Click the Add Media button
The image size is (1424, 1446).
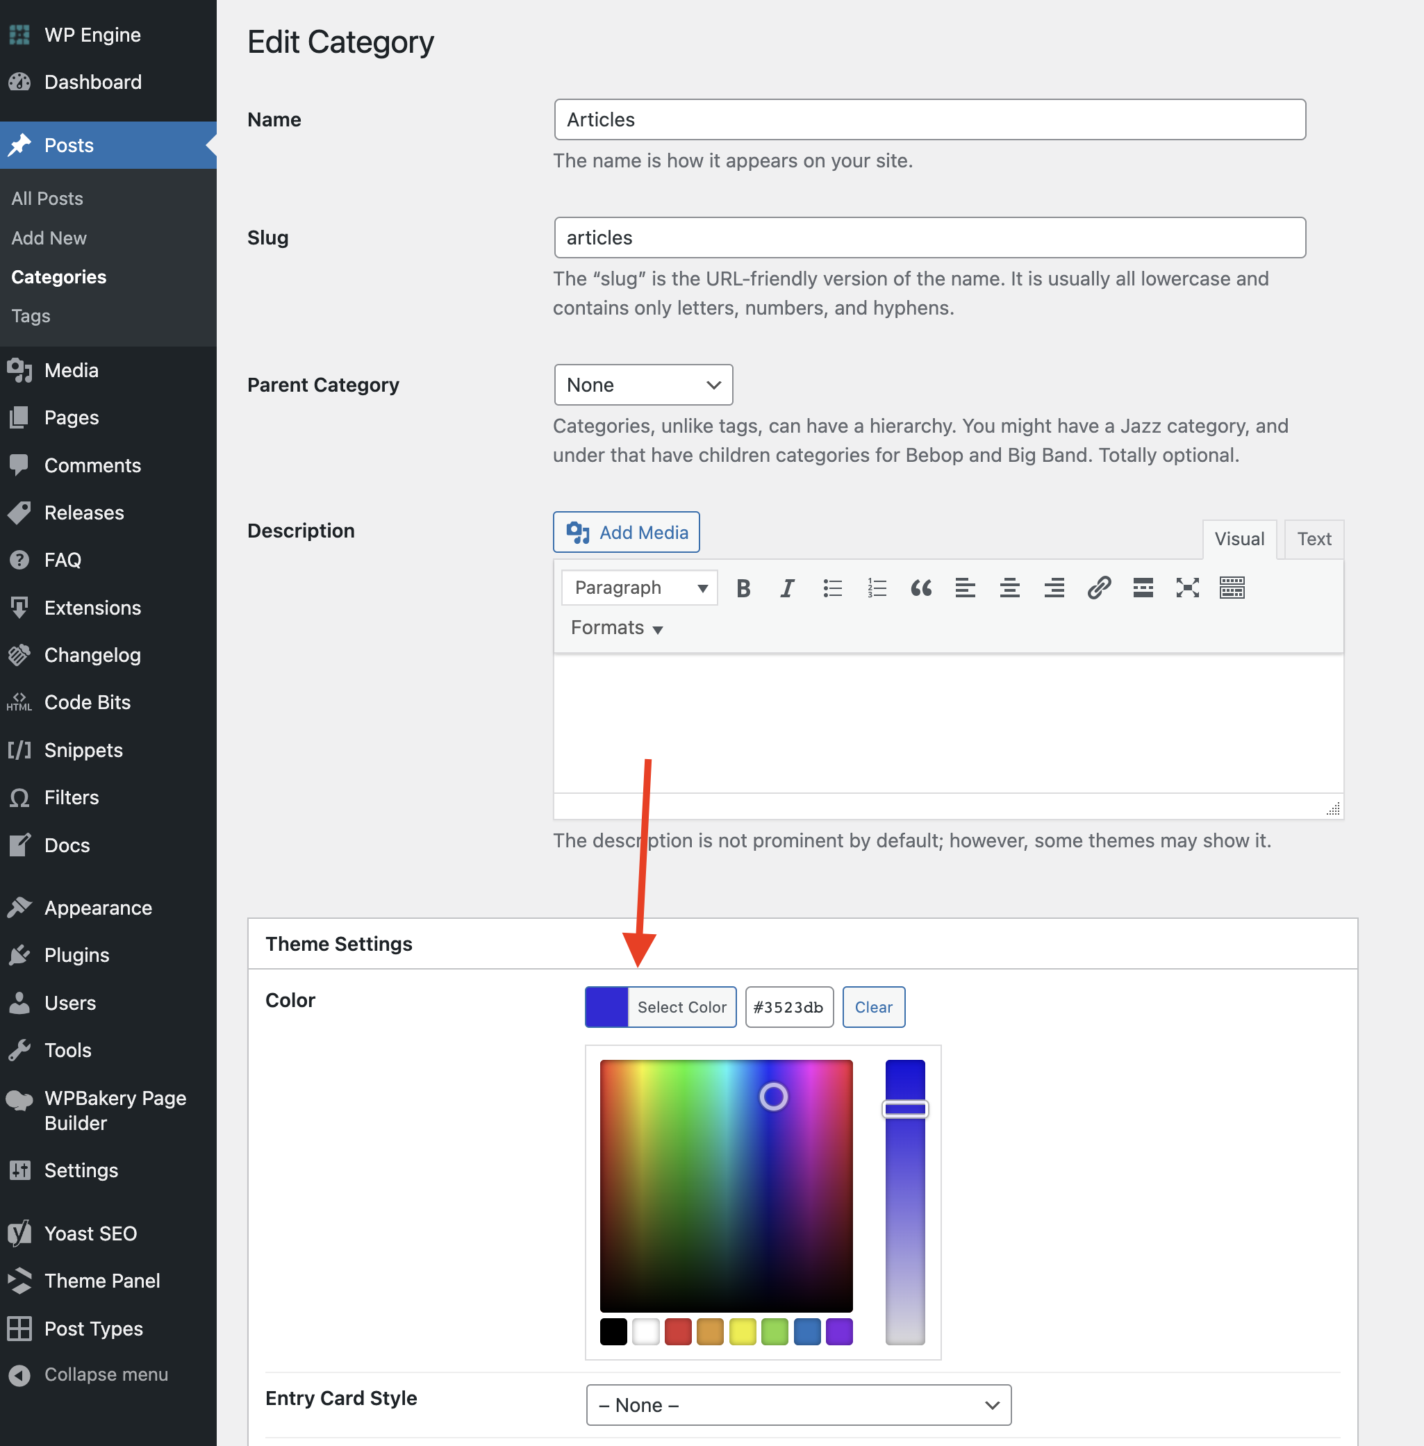pyautogui.click(x=626, y=531)
